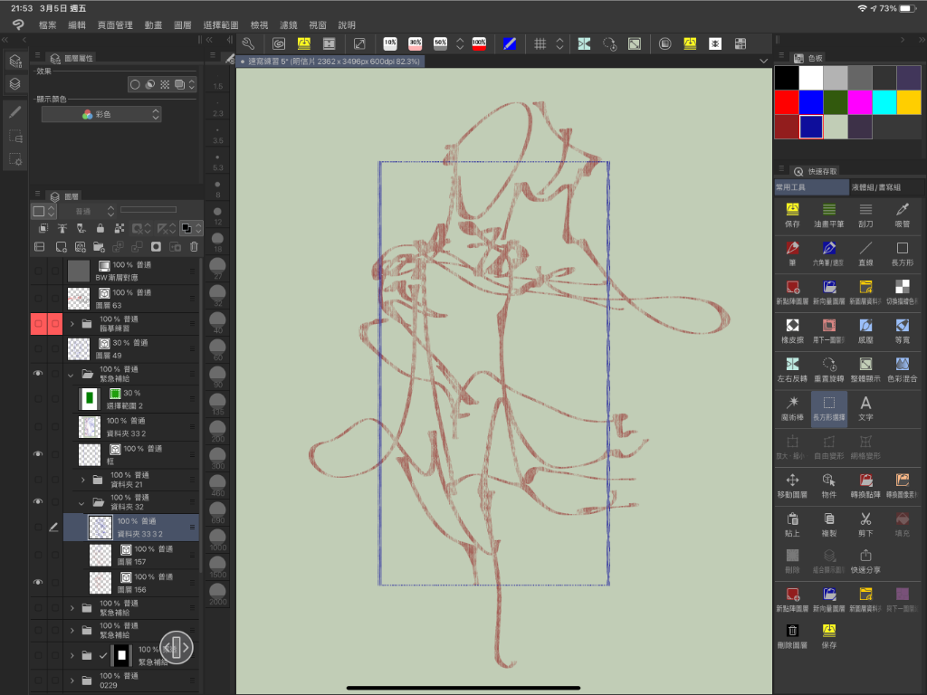Collapse the open 緊急補給 folder
The image size is (927, 695).
click(x=71, y=375)
